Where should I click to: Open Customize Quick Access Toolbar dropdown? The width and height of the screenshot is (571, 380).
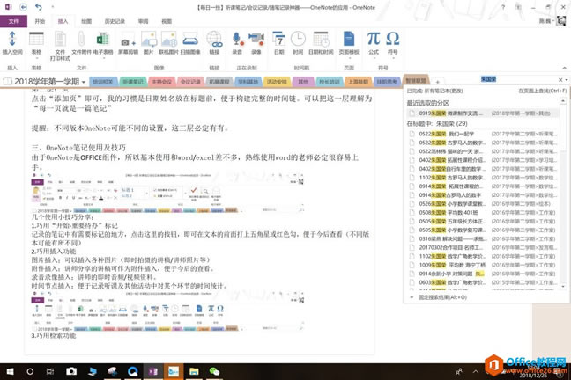53,7
